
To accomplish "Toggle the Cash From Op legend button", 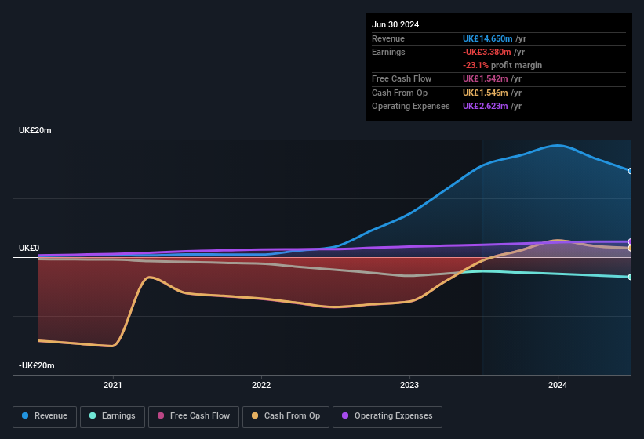I will coord(286,416).
